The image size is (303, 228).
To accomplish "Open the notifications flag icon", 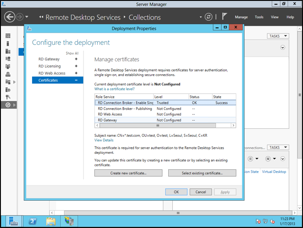I will pyautogui.click(x=224, y=17).
